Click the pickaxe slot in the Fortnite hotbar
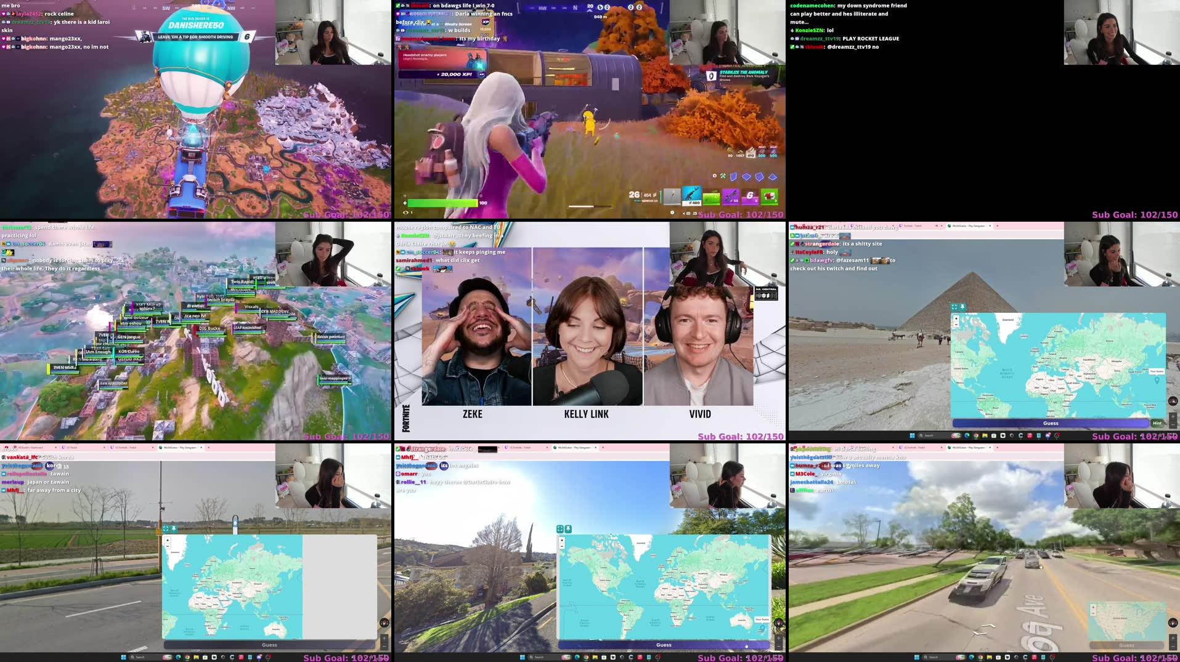Image resolution: width=1180 pixels, height=662 pixels. click(672, 196)
